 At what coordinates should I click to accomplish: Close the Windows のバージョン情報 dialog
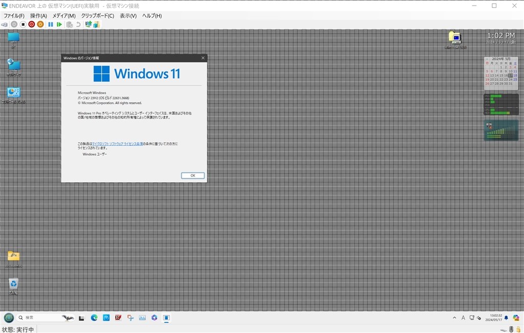(x=203, y=58)
